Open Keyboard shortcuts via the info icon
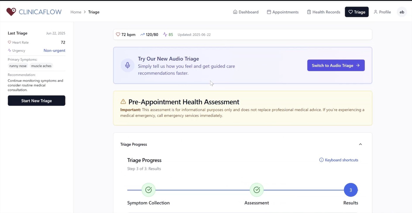Image resolution: width=412 pixels, height=213 pixels. click(x=321, y=160)
